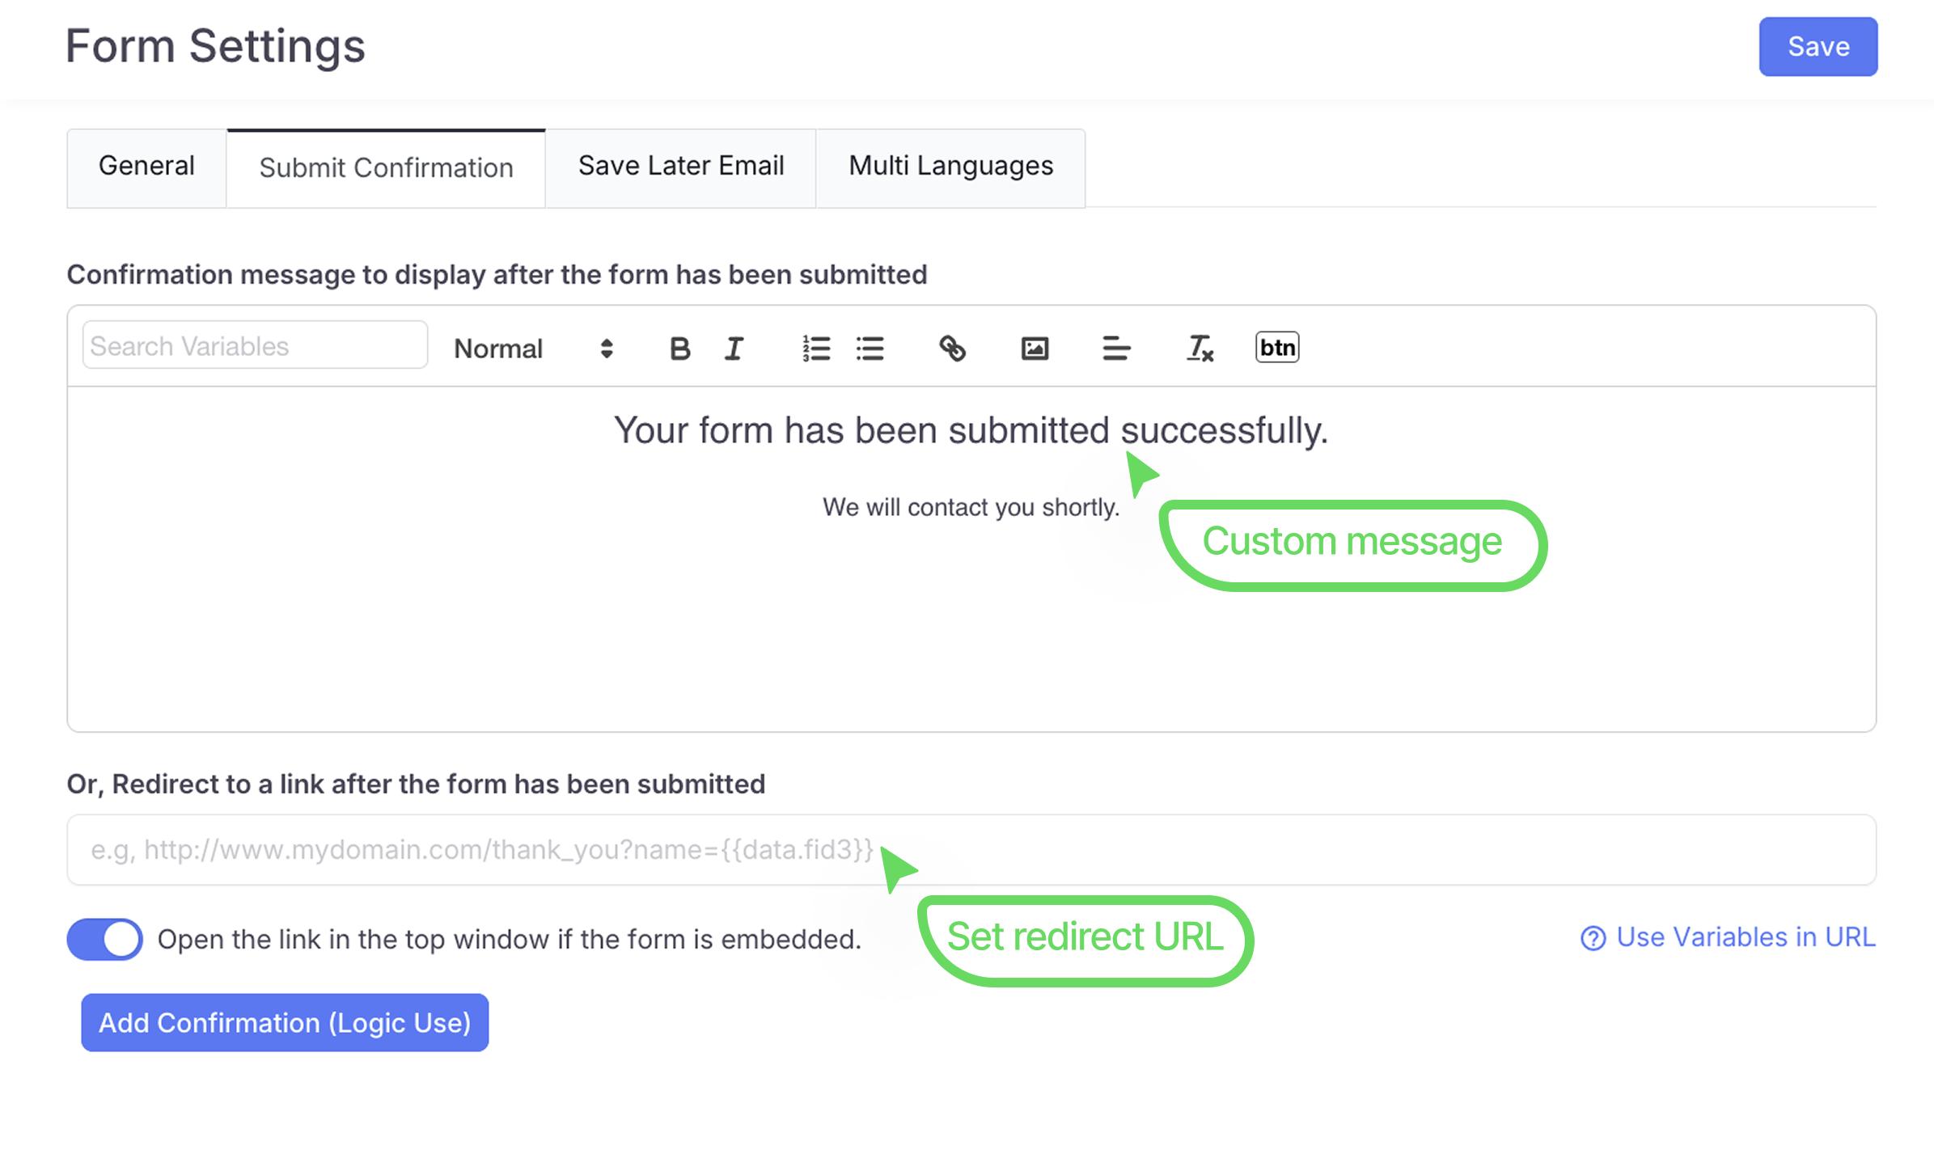Clear text formatting in the editor
1934x1150 pixels.
tap(1199, 349)
